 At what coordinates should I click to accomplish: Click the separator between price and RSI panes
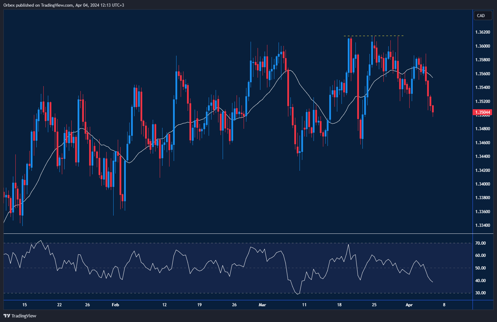(238, 233)
